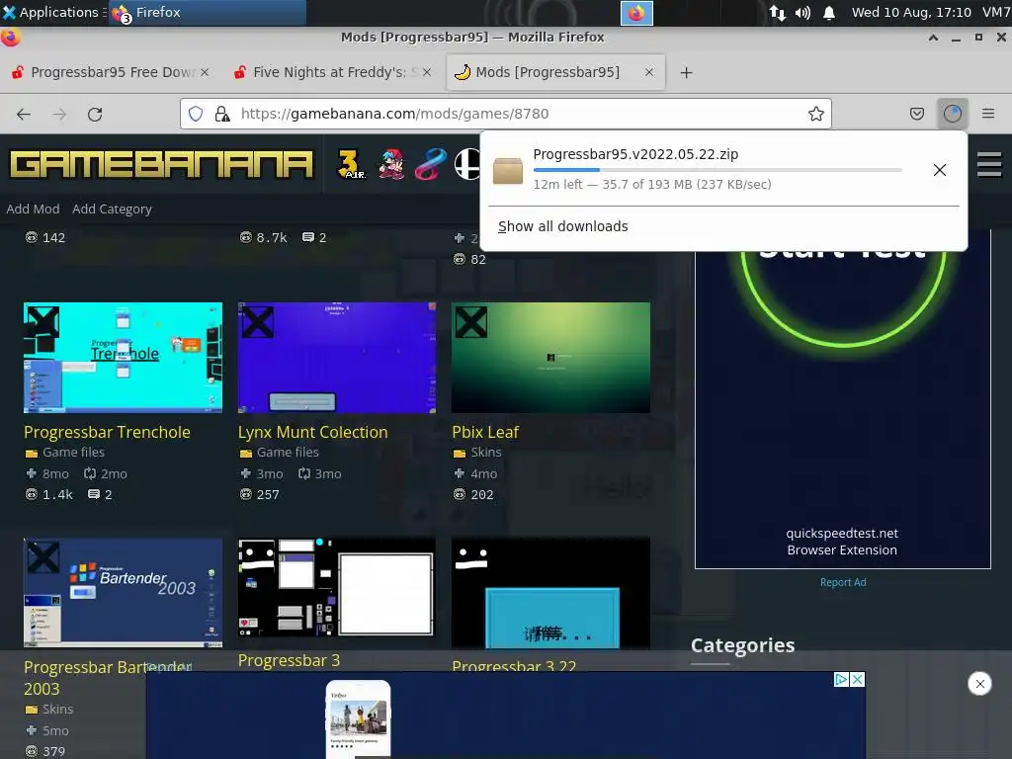Click the Add Category link
Screen dimensions: 1012x759
pos(112,210)
